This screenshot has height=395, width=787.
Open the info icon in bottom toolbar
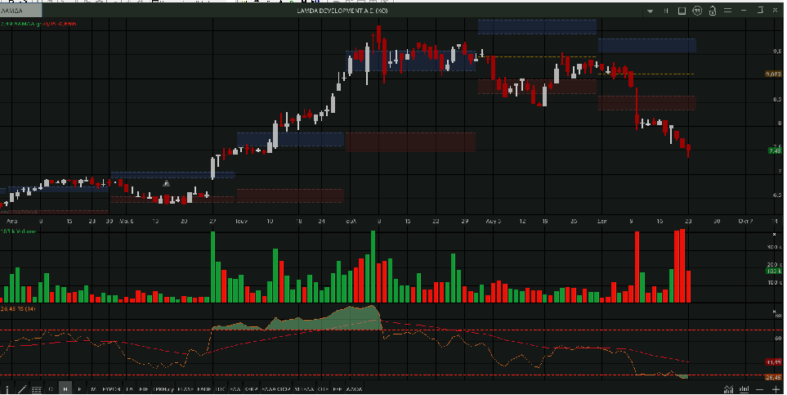pyautogui.click(x=7, y=389)
